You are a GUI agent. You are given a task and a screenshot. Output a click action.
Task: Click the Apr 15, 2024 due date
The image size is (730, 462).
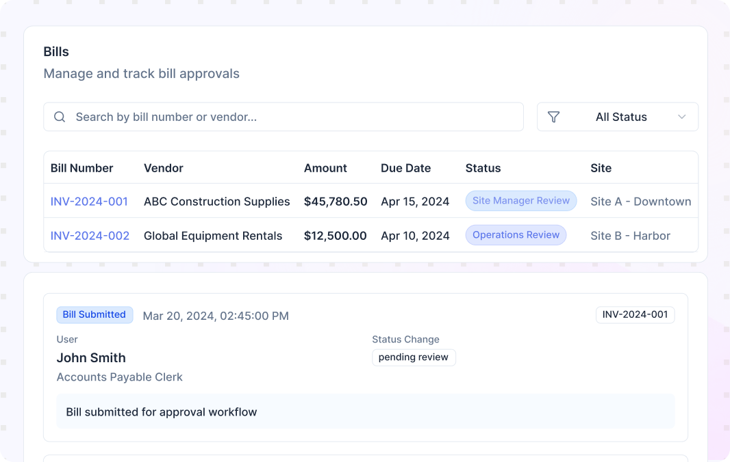coord(415,201)
